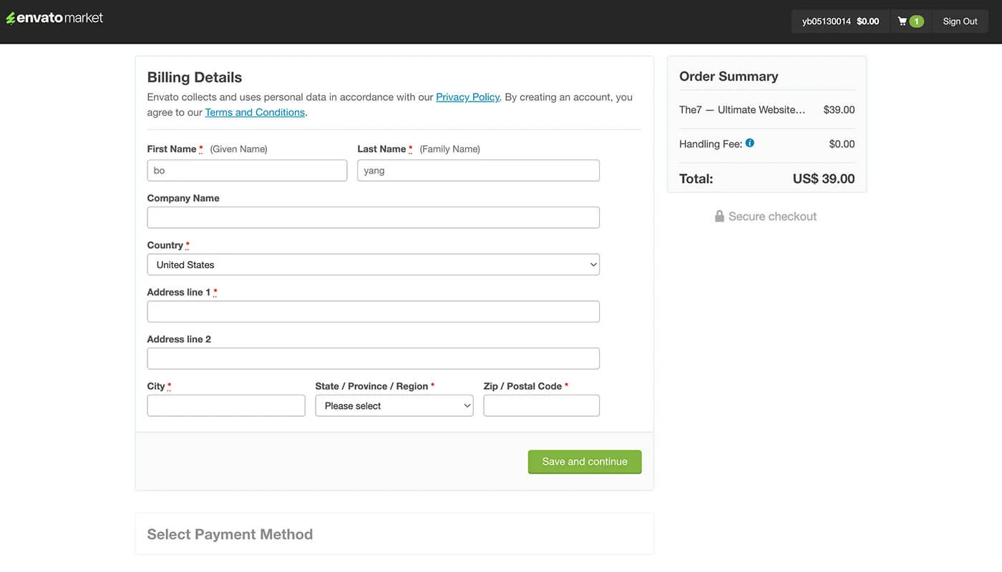Click the green cart item count badge
Image resolution: width=1002 pixels, height=572 pixels.
coord(916,21)
